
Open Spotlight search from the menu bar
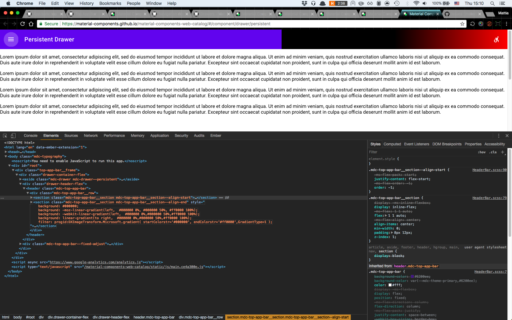click(x=492, y=3)
